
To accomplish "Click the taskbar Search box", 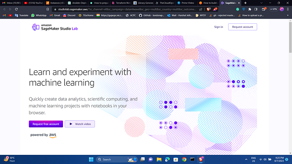I will 117,159.
